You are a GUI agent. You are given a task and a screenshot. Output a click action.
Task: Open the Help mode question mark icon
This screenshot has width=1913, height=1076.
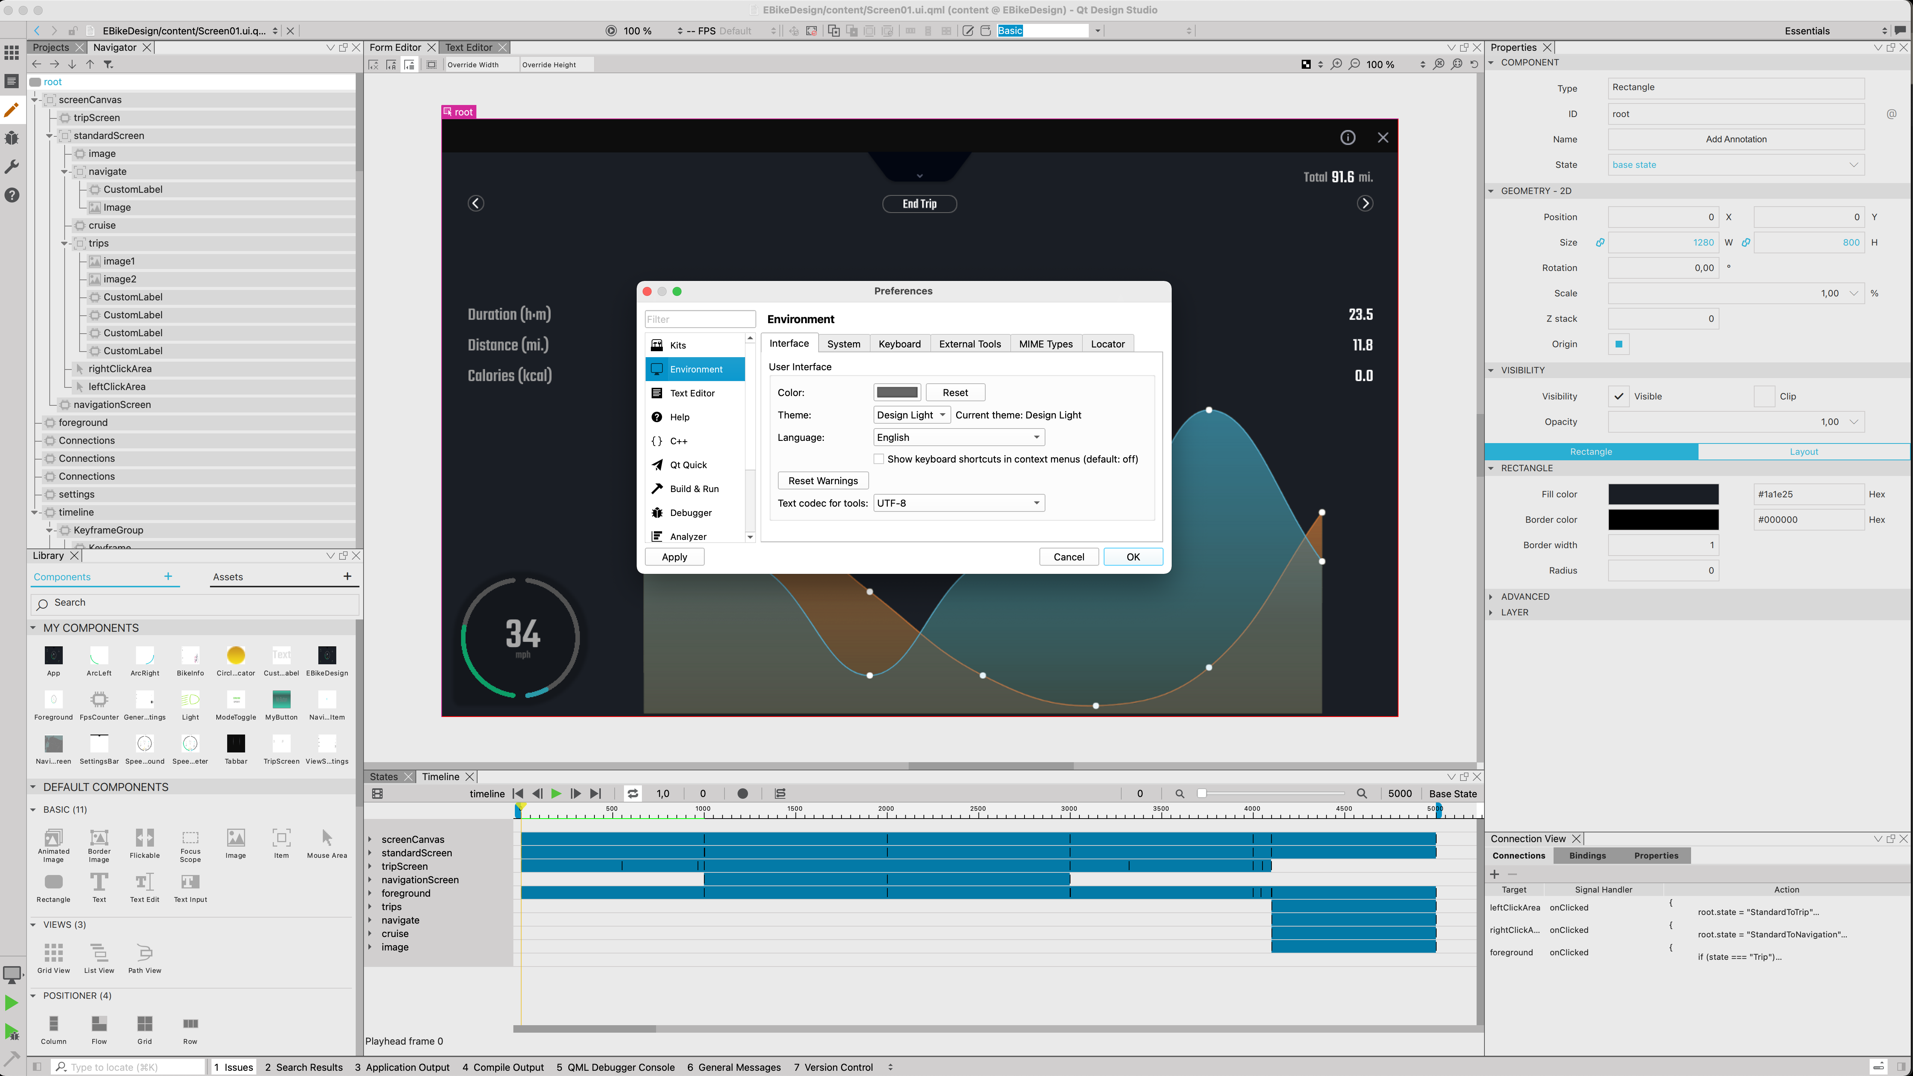point(12,195)
